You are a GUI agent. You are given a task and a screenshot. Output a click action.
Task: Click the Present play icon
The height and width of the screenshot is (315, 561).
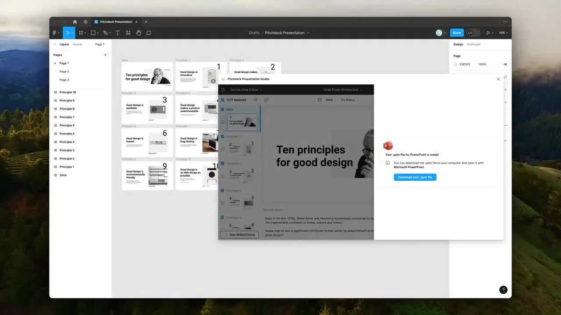pyautogui.click(x=488, y=33)
